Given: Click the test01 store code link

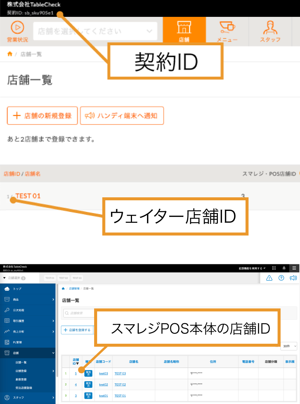Looking at the screenshot, I should point(103,396).
